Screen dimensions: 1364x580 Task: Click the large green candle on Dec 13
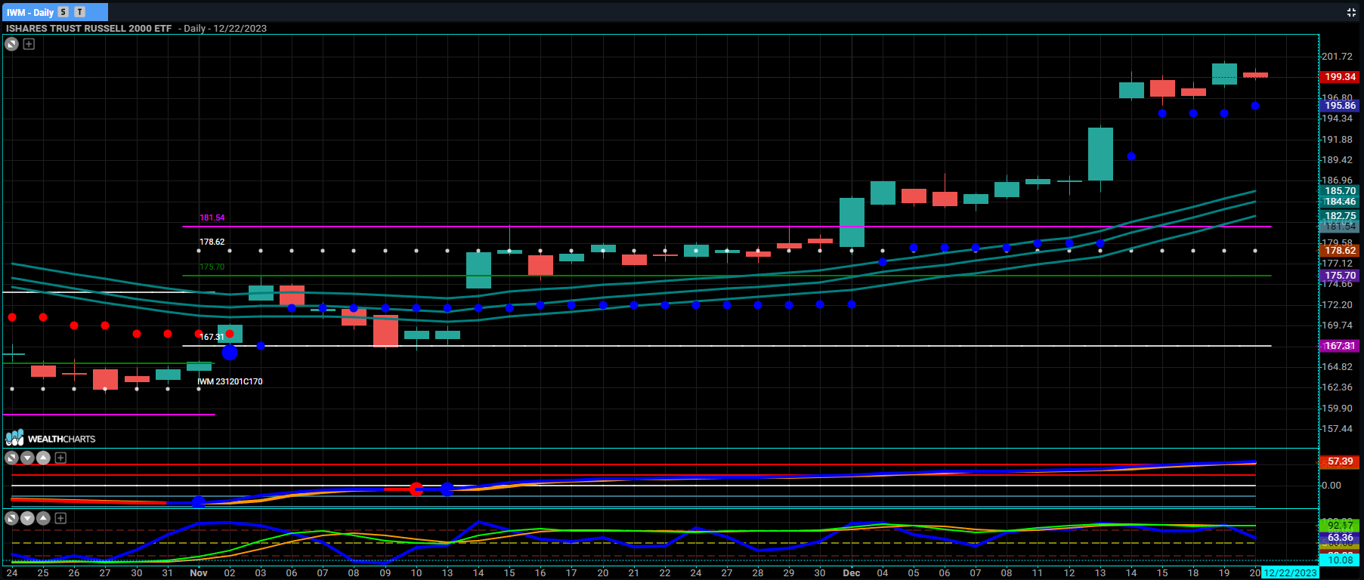(1100, 154)
